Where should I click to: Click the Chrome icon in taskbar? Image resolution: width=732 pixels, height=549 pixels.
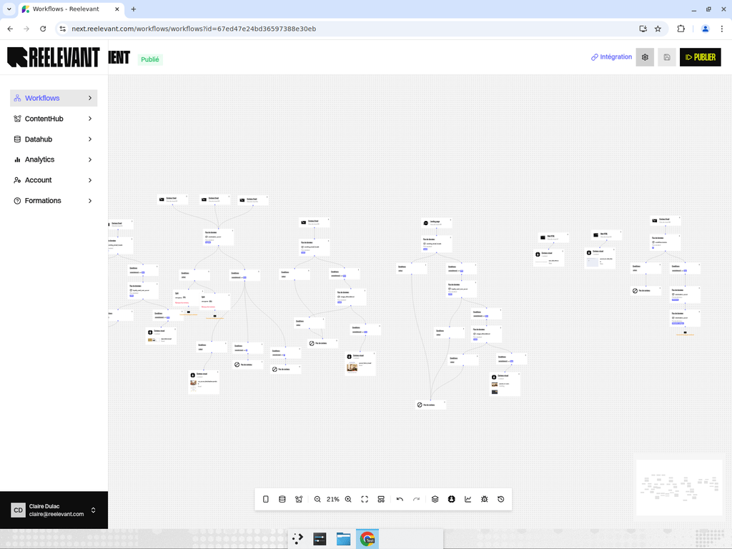click(367, 539)
